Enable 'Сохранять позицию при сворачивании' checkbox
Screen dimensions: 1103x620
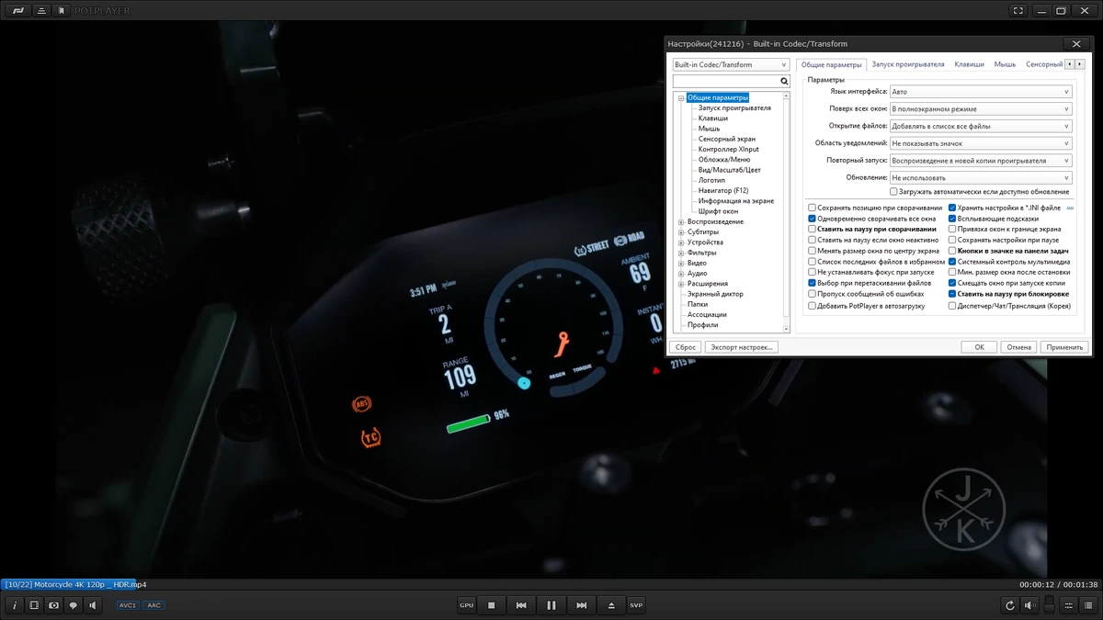(x=812, y=208)
